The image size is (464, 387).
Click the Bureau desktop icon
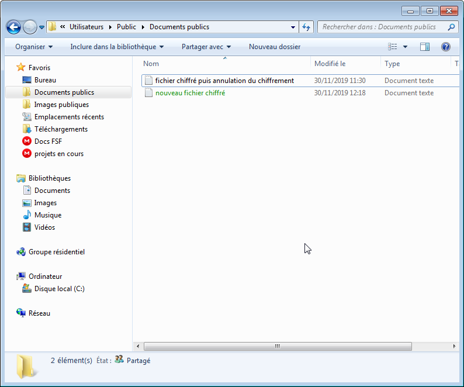point(27,80)
